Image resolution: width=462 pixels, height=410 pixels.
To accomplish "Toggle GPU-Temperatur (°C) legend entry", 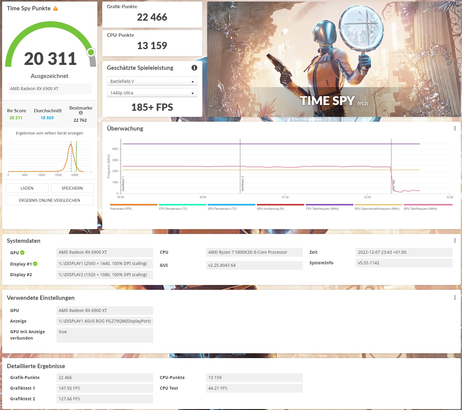I will click(231, 207).
